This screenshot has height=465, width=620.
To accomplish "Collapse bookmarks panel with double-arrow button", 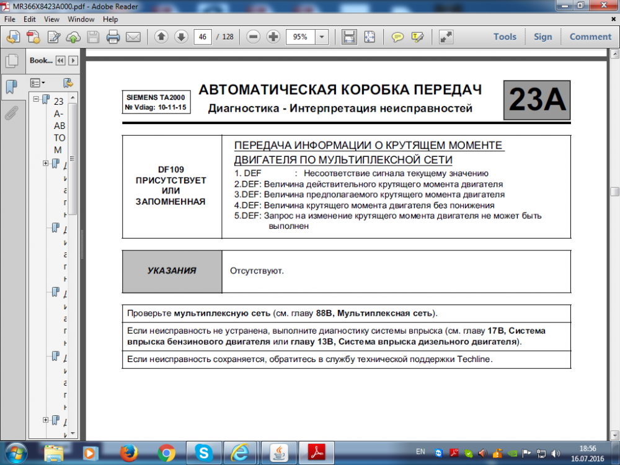I will [x=61, y=61].
